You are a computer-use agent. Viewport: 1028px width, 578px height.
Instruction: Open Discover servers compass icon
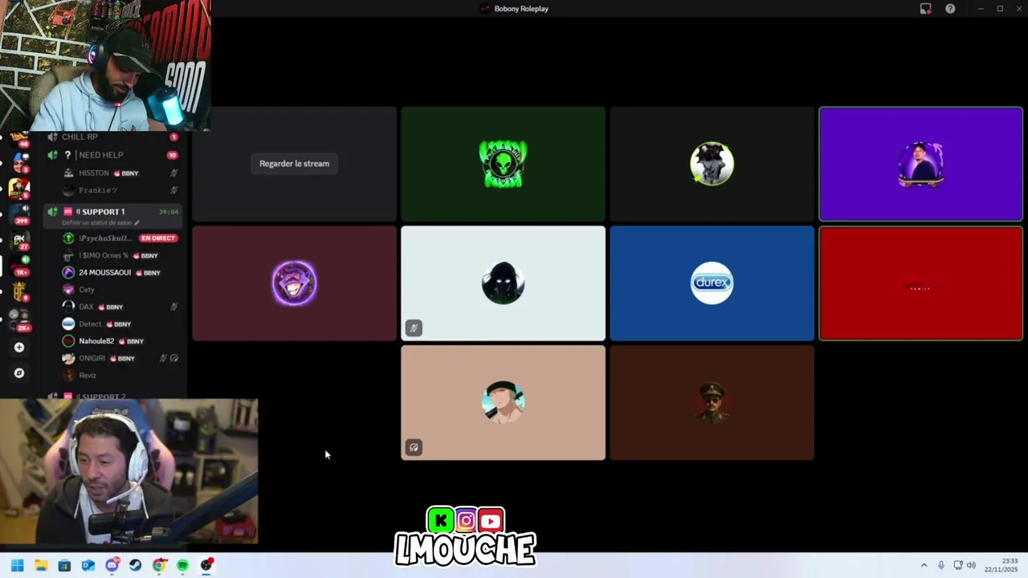19,373
